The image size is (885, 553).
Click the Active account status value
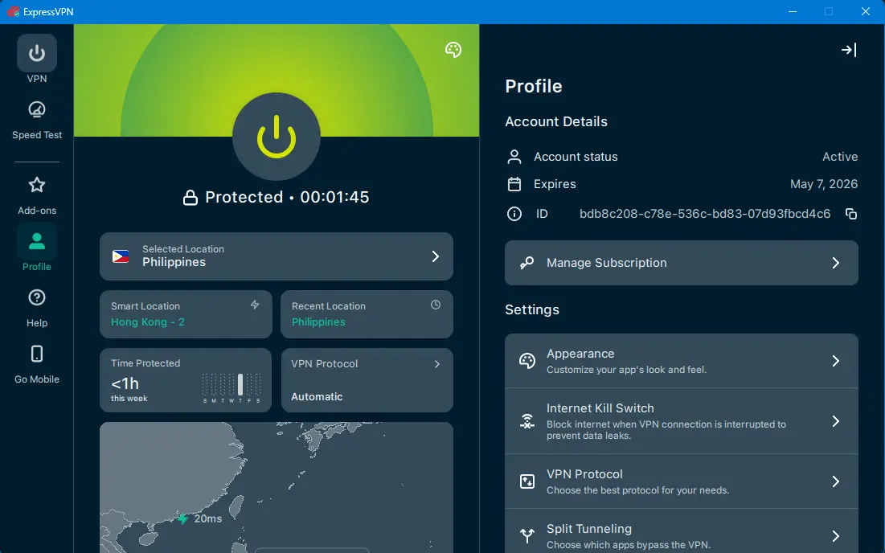point(840,157)
